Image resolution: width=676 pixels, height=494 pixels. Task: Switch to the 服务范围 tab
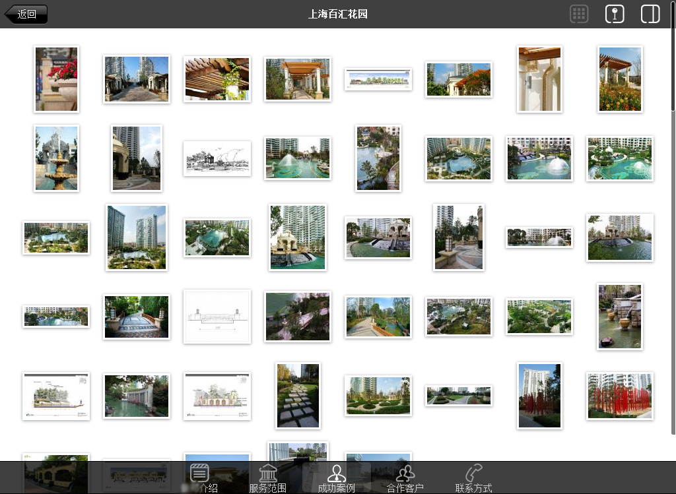(x=268, y=478)
